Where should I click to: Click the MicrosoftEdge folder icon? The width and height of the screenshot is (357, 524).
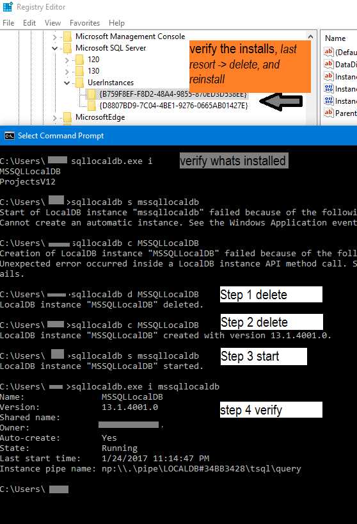67,117
